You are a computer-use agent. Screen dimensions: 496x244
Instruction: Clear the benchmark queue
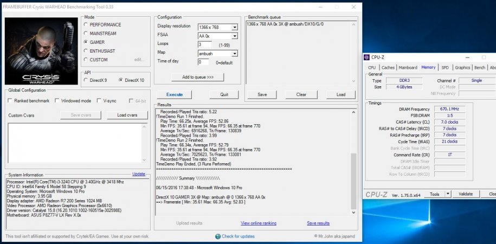[x=301, y=94]
